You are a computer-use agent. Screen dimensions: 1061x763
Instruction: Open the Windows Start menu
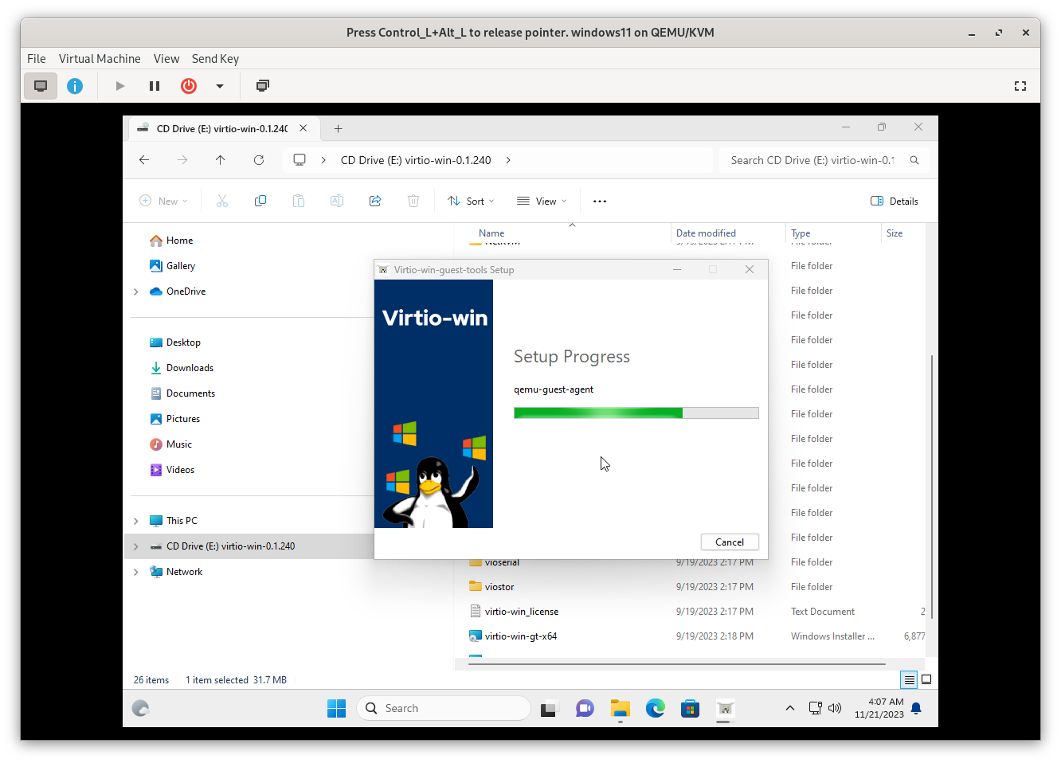click(x=337, y=708)
